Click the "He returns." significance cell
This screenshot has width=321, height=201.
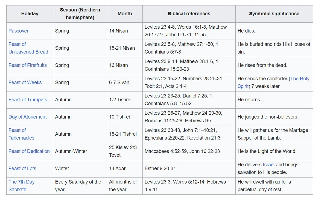(x=274, y=100)
